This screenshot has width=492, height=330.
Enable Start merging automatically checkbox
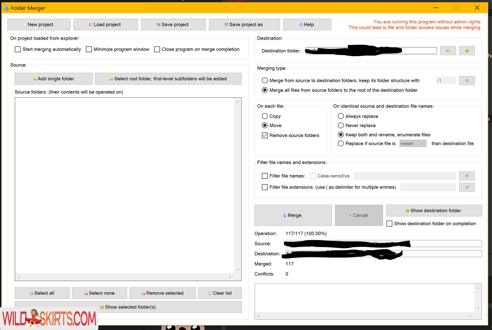(x=17, y=49)
